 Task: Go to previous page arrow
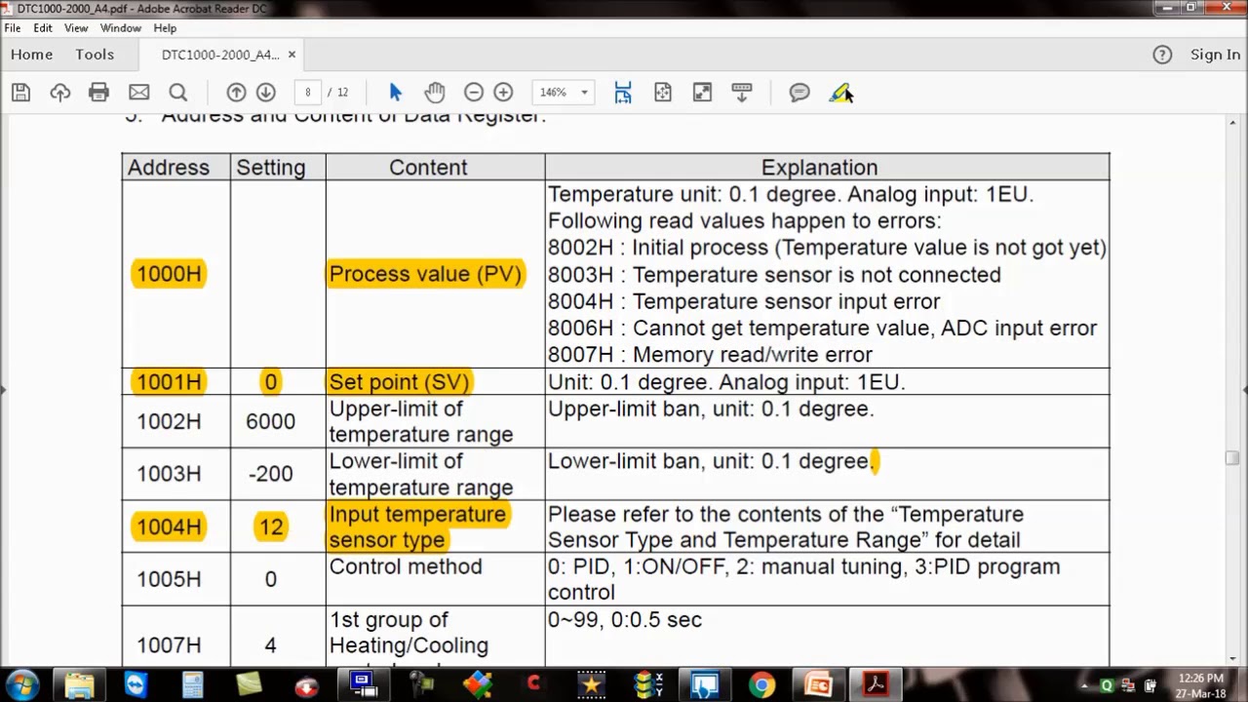[x=236, y=93]
